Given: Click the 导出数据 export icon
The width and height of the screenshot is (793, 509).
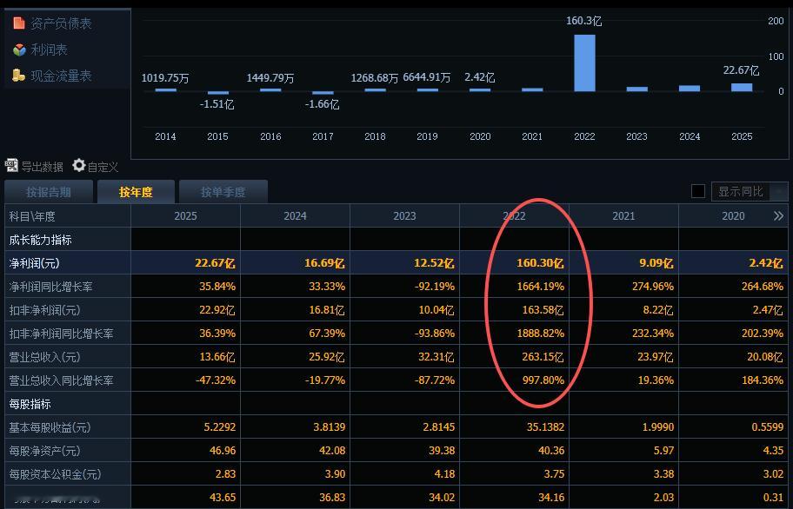Looking at the screenshot, I should [x=11, y=165].
